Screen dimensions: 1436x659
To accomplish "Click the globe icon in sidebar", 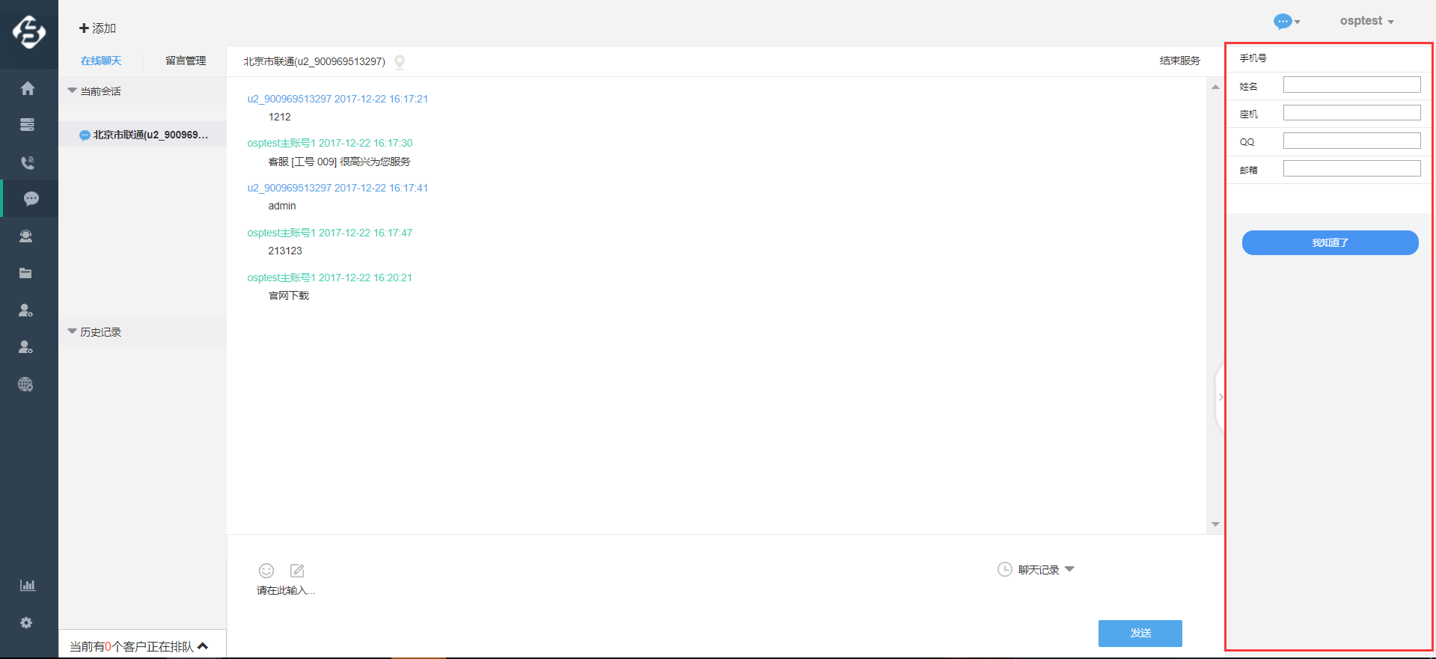I will [26, 384].
